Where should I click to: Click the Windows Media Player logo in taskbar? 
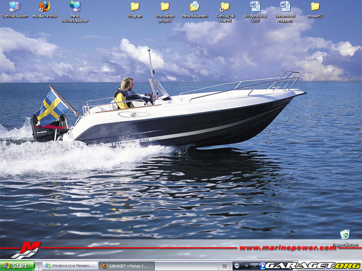coord(237,265)
